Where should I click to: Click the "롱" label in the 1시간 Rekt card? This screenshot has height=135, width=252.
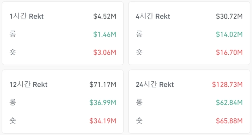click(x=13, y=34)
